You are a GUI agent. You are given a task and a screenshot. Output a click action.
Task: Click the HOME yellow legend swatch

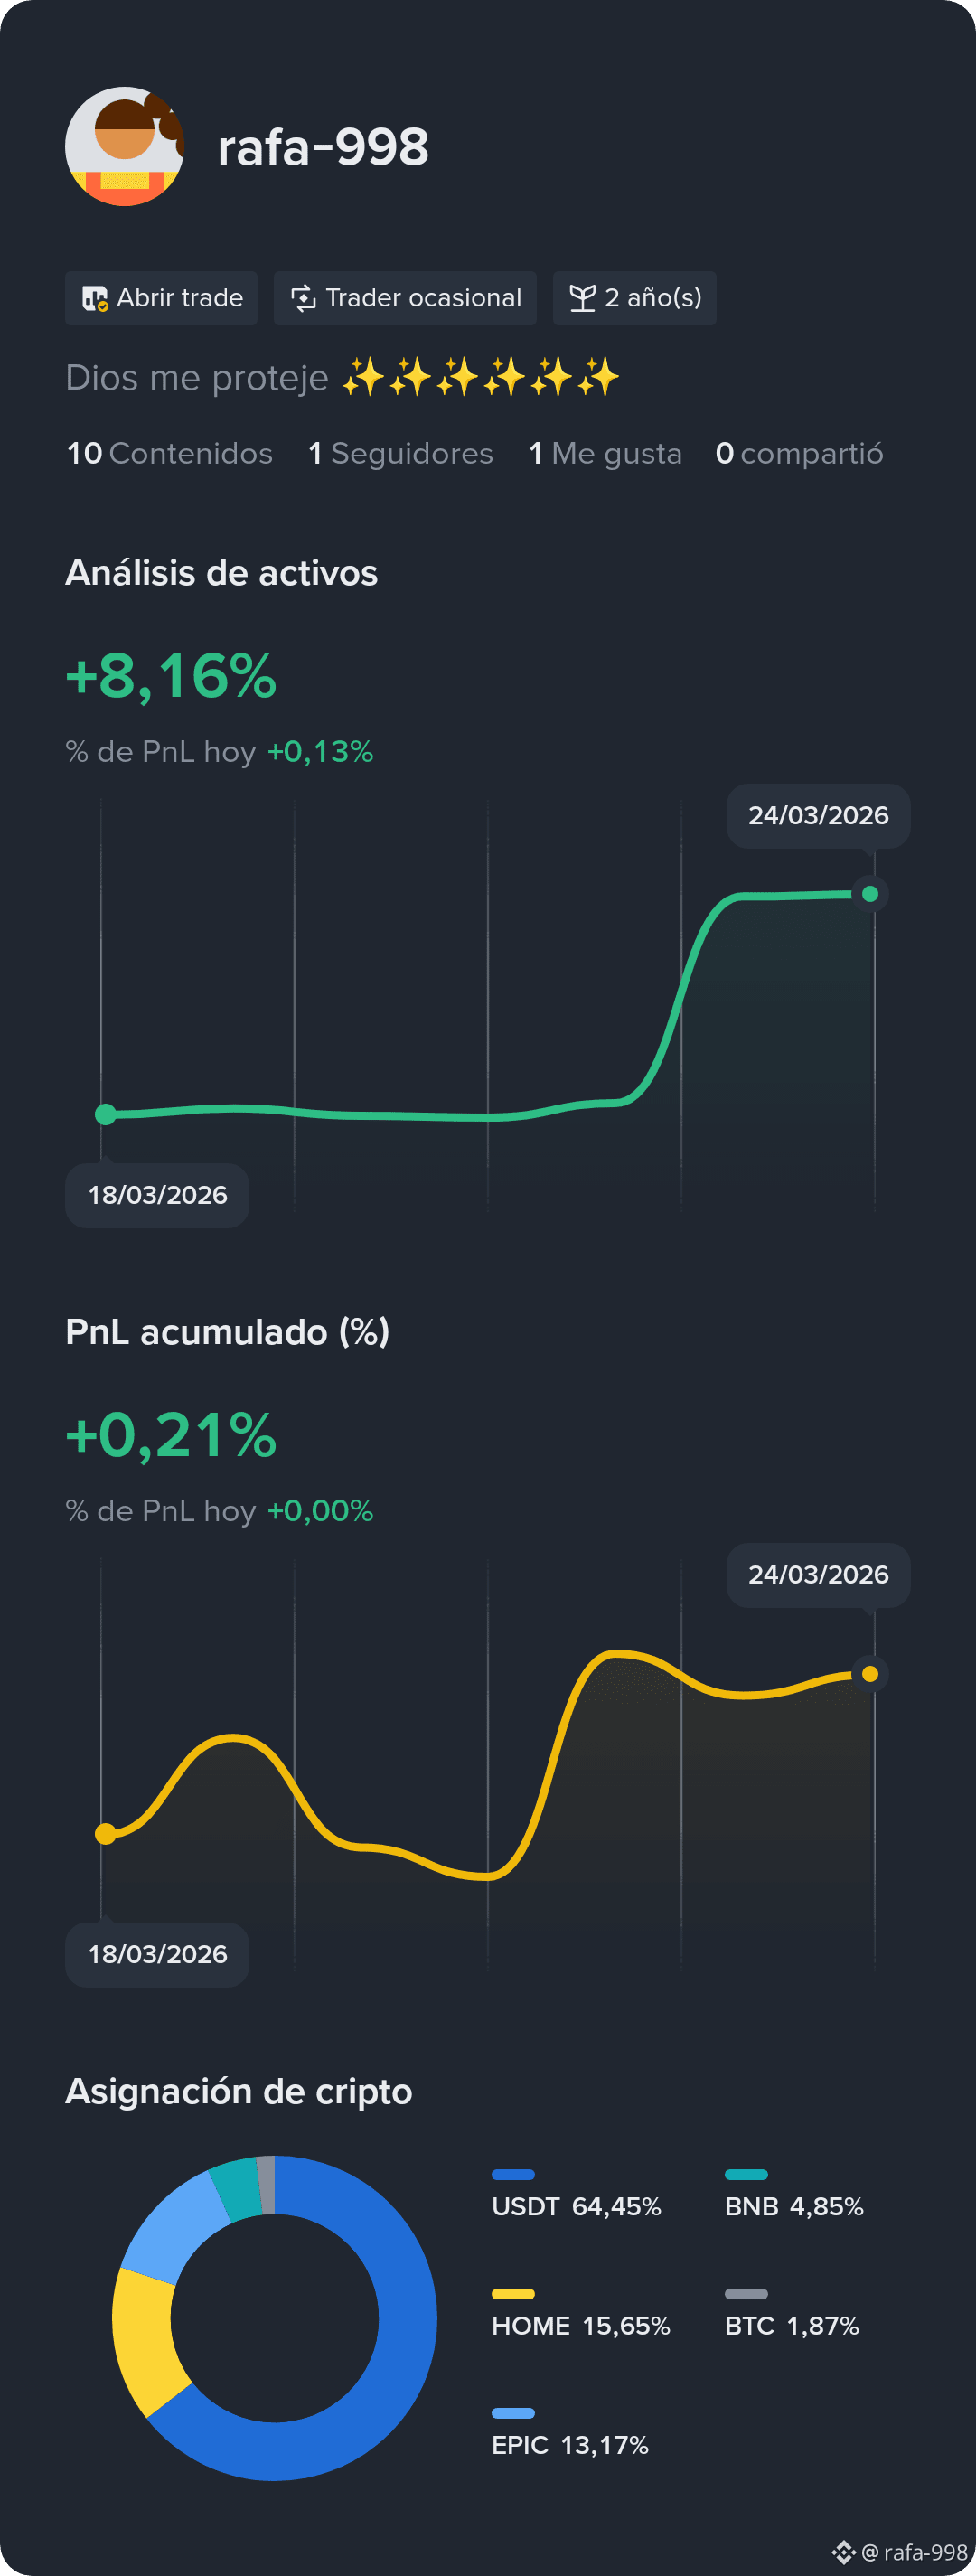coord(513,2294)
